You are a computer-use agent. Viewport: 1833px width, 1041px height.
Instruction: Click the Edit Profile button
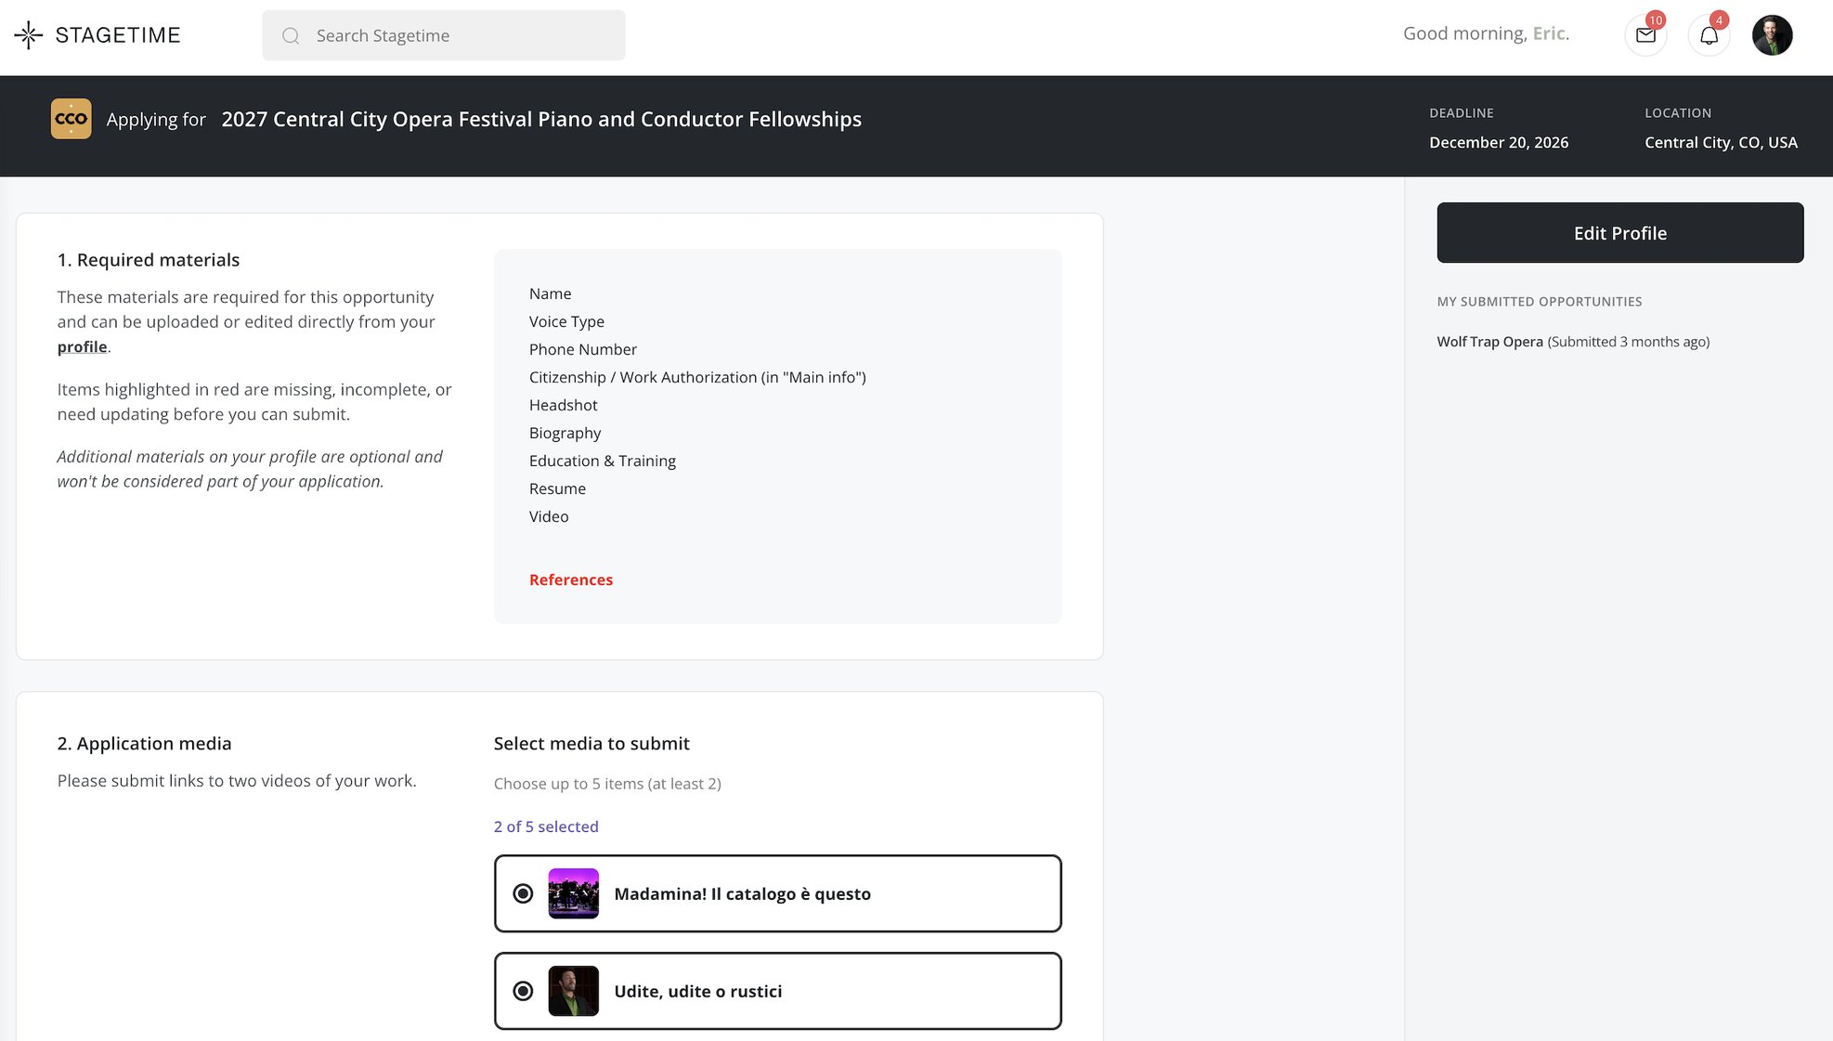[1620, 233]
